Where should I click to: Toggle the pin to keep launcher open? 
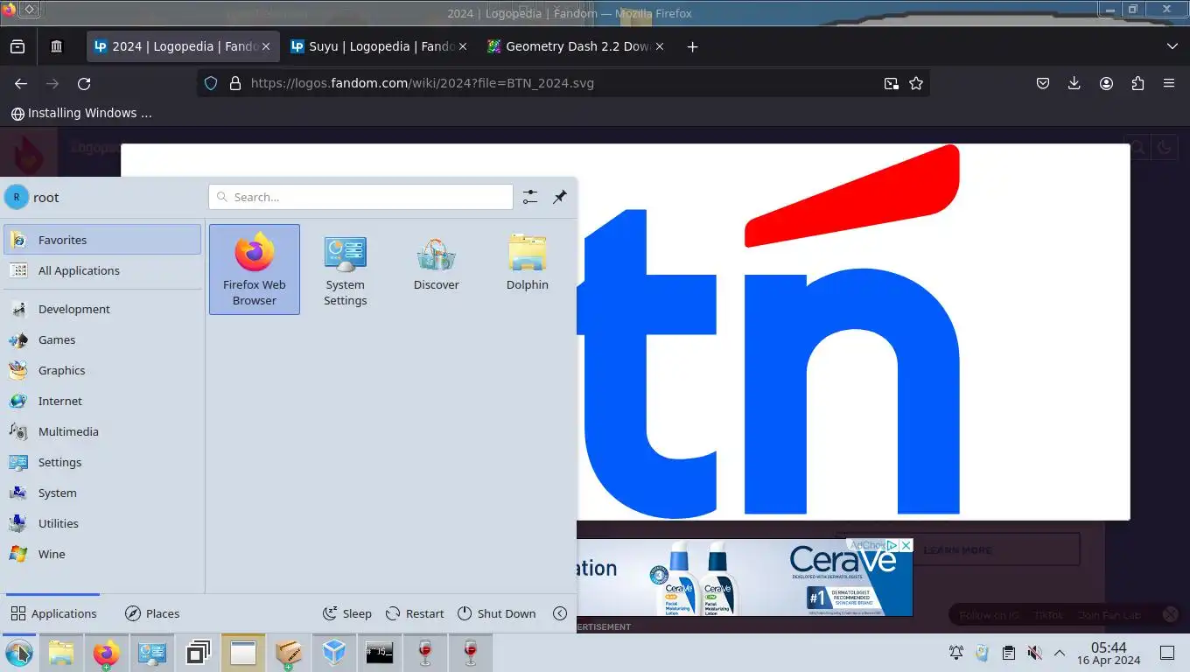click(560, 197)
